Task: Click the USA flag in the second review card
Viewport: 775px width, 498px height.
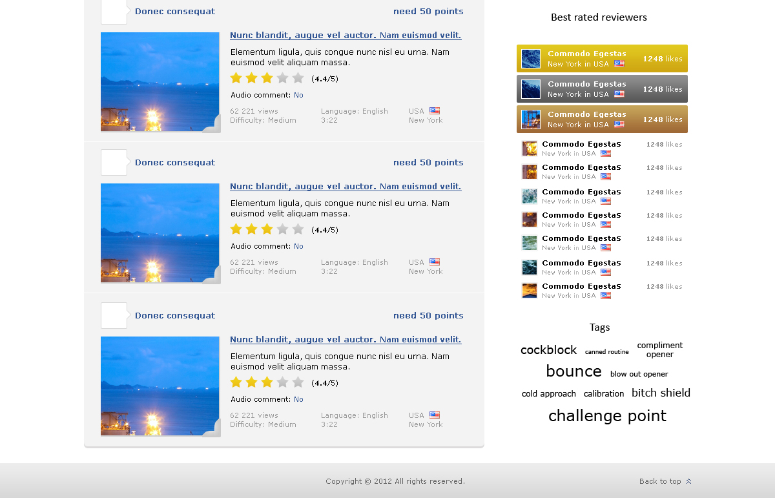Action: pyautogui.click(x=435, y=262)
